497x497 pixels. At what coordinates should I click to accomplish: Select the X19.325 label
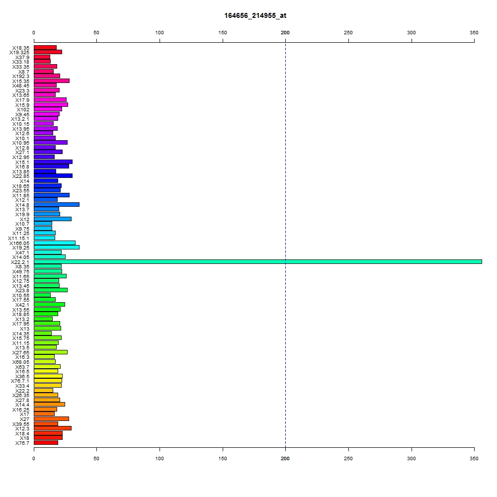(x=19, y=53)
